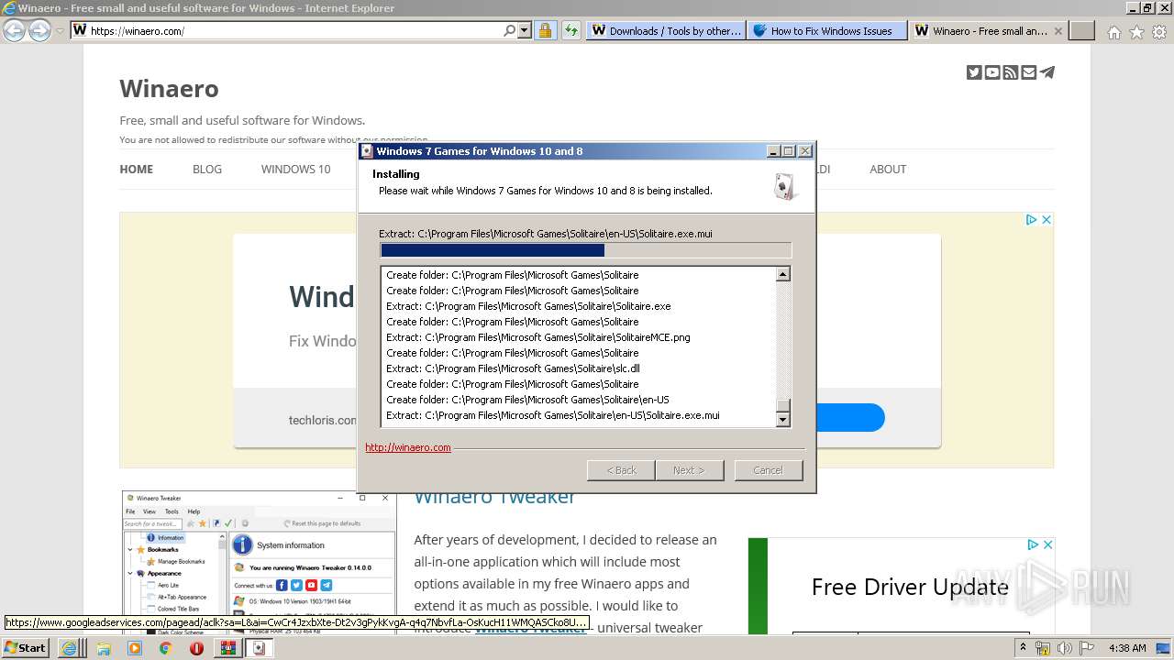Open Winaero's Twitter page icon
The height and width of the screenshot is (660, 1174).
(974, 72)
